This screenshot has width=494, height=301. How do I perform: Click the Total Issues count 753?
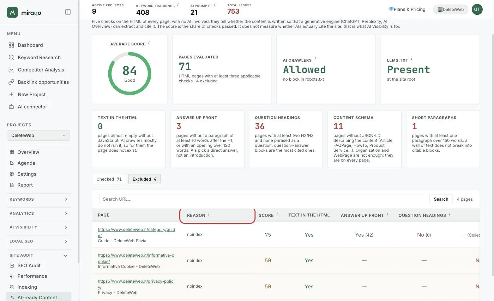(233, 12)
